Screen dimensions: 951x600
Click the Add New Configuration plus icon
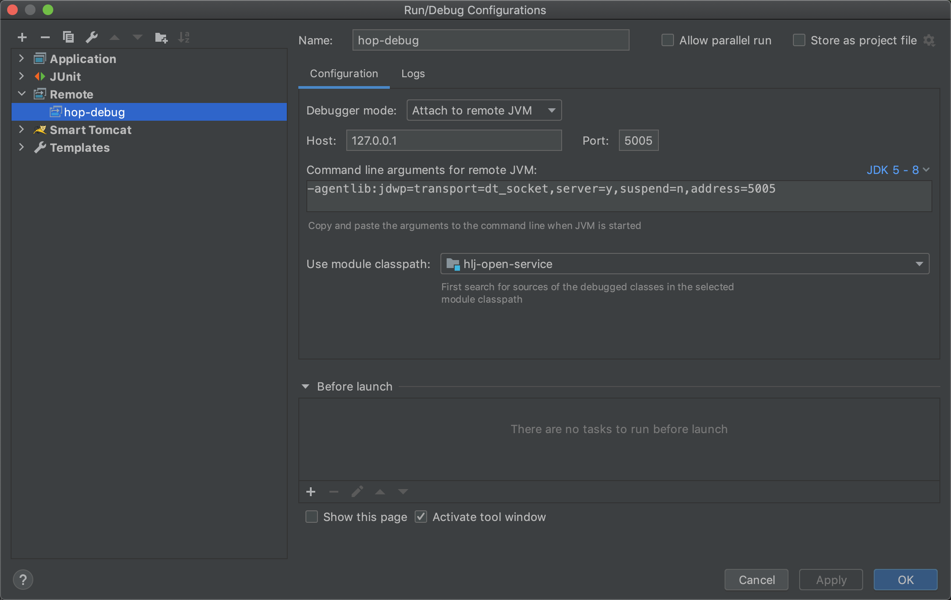click(x=22, y=38)
